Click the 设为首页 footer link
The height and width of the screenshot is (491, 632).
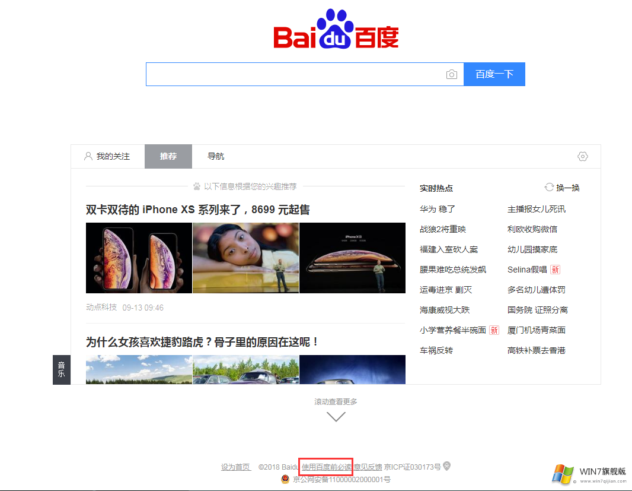coord(236,467)
